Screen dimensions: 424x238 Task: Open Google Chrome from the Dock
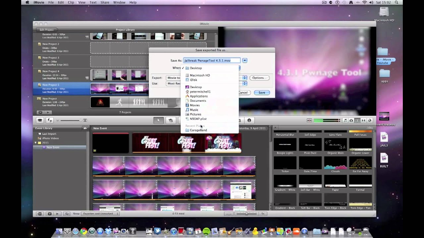(x=84, y=231)
